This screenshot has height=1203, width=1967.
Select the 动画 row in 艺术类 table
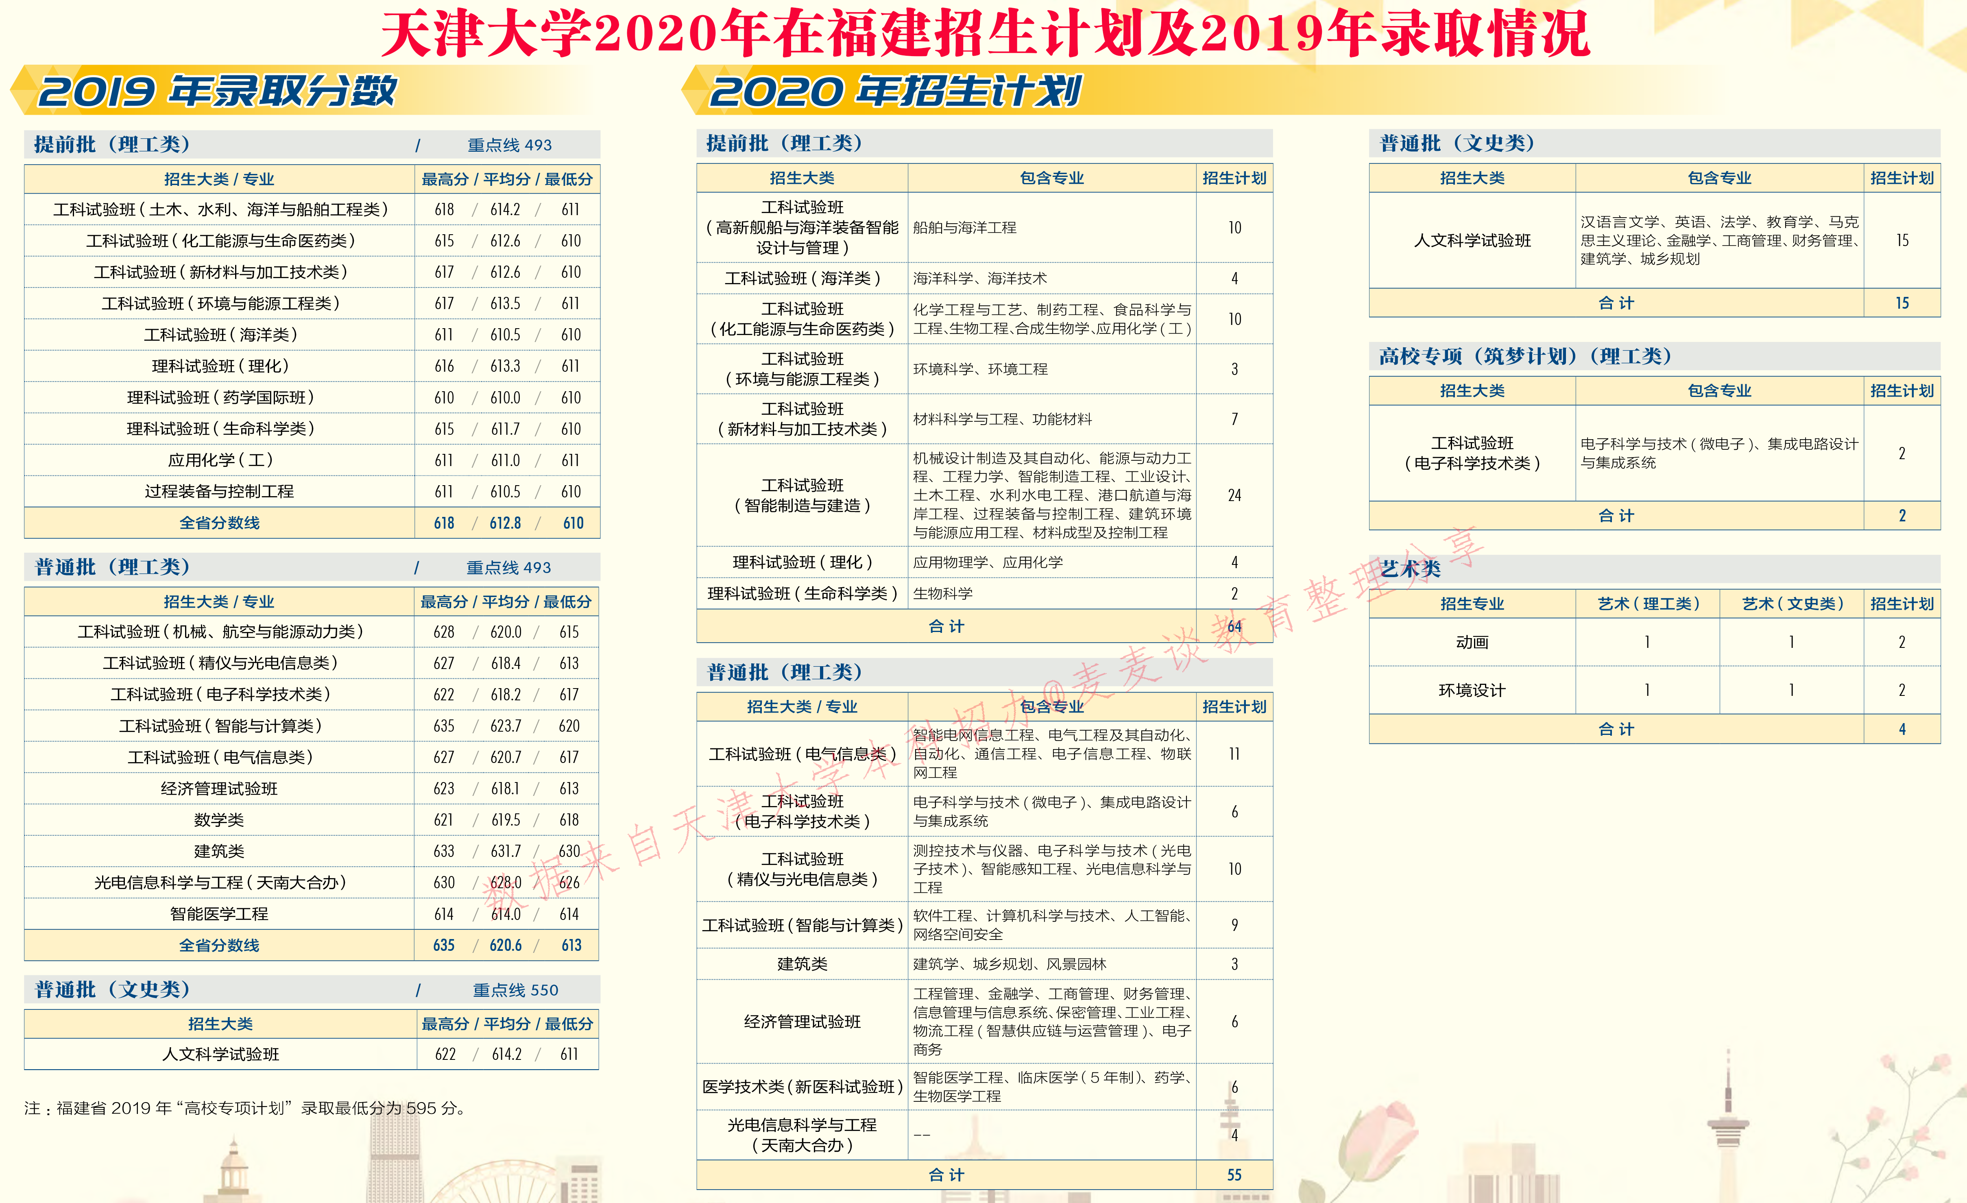coord(1473,642)
